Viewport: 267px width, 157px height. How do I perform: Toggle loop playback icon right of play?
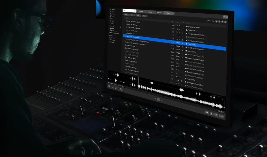pyautogui.click(x=162, y=100)
